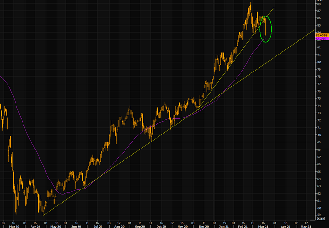Click the Mar 21 label on time axis
329x228 pixels.
click(x=264, y=226)
